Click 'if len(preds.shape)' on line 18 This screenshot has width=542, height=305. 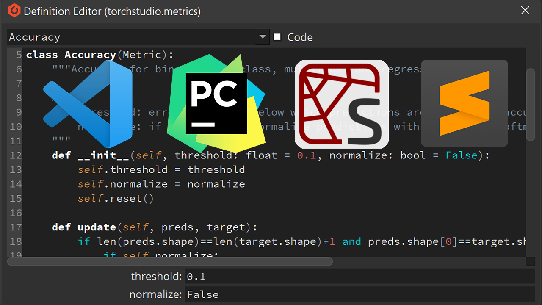(x=135, y=241)
